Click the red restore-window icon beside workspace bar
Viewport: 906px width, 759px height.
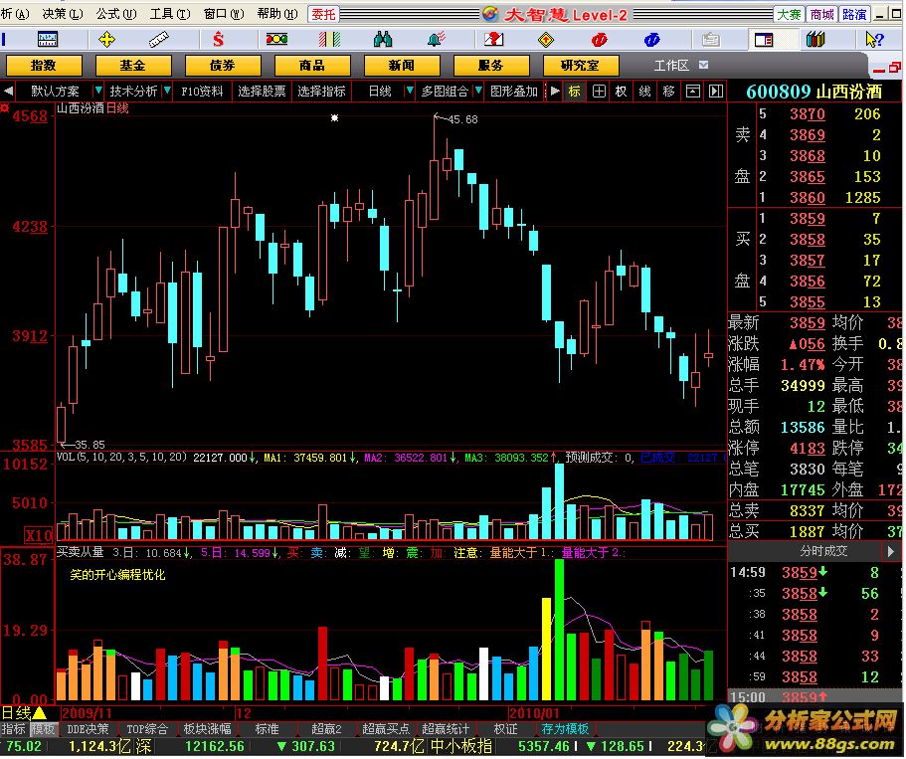[x=894, y=67]
